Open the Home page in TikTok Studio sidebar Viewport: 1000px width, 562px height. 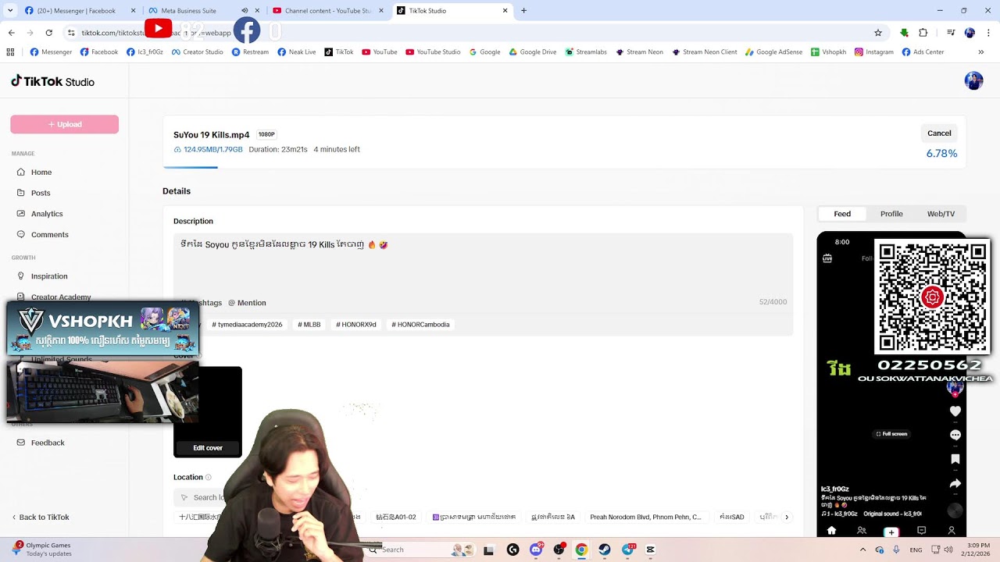34,172
